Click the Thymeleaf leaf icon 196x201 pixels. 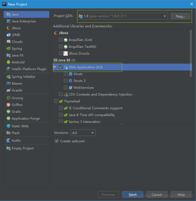tap(61, 101)
